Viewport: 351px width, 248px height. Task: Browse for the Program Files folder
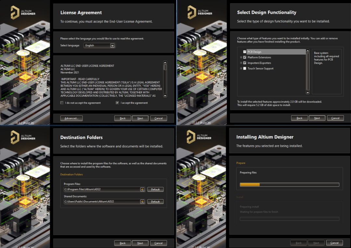(x=142, y=190)
